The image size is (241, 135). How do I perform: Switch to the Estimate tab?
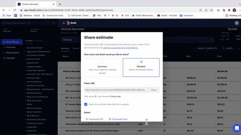pos(65,48)
